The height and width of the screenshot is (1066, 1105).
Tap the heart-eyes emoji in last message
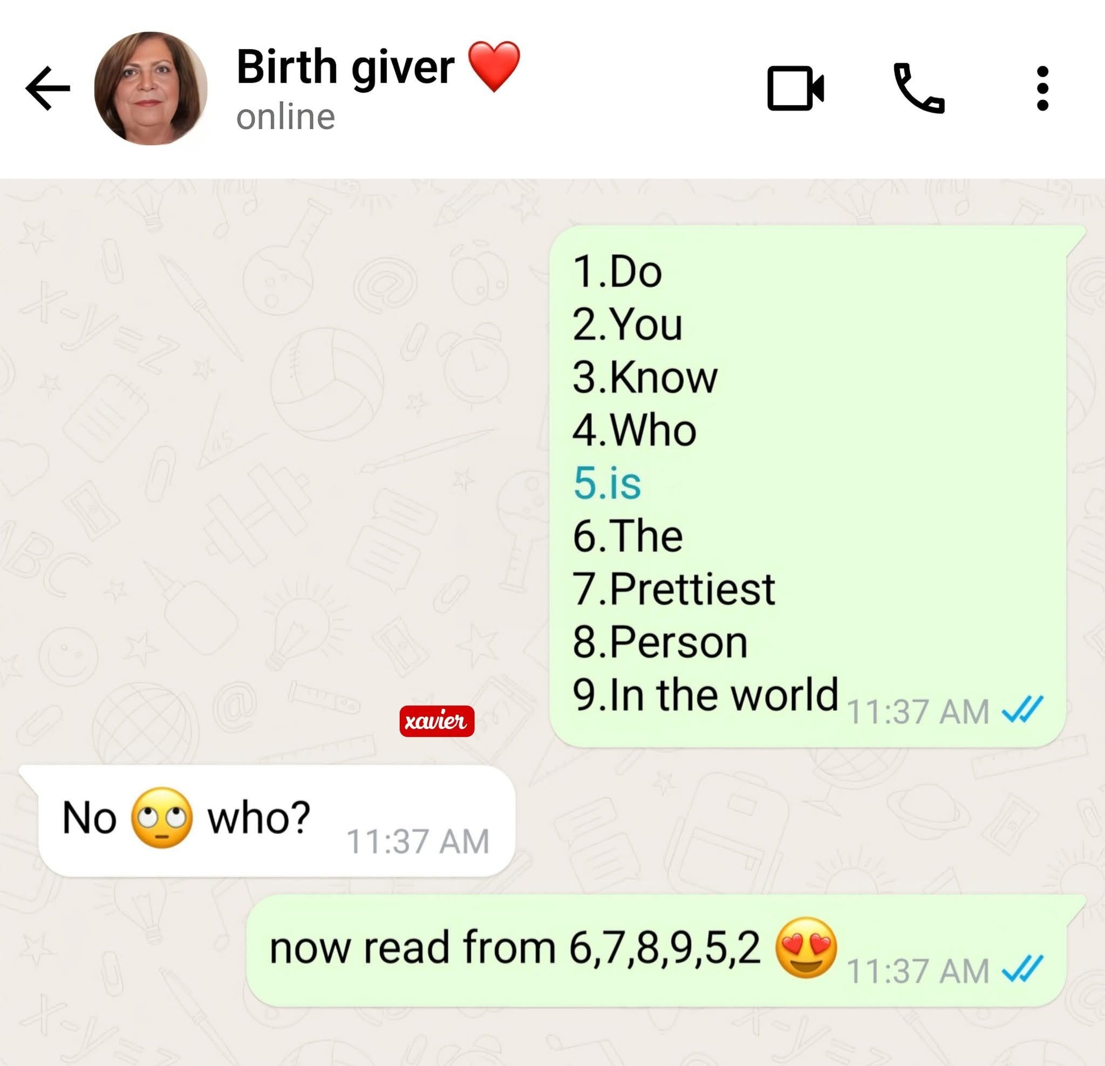coord(806,948)
